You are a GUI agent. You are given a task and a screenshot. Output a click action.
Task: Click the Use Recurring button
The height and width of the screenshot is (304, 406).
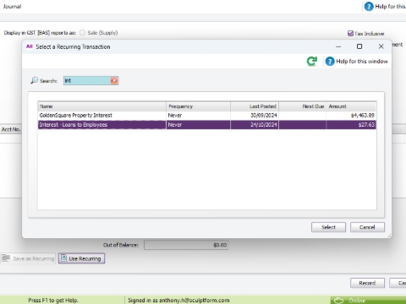[81, 258]
